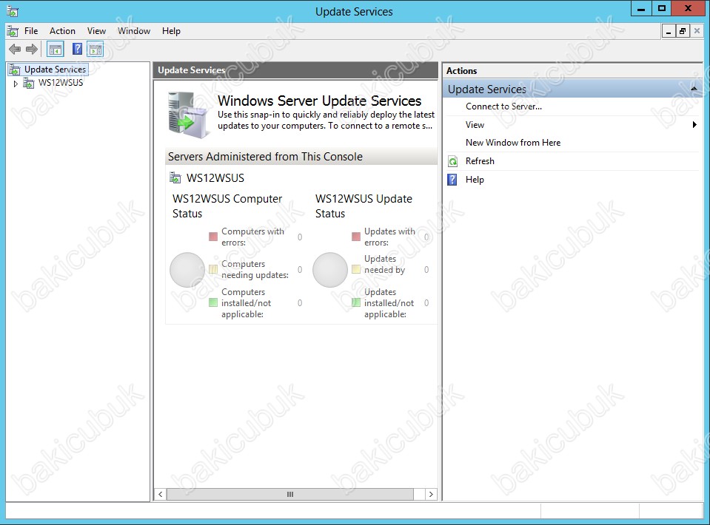This screenshot has height=525, width=710.
Task: Click the Computers installed/not applicable label
Action: click(247, 303)
